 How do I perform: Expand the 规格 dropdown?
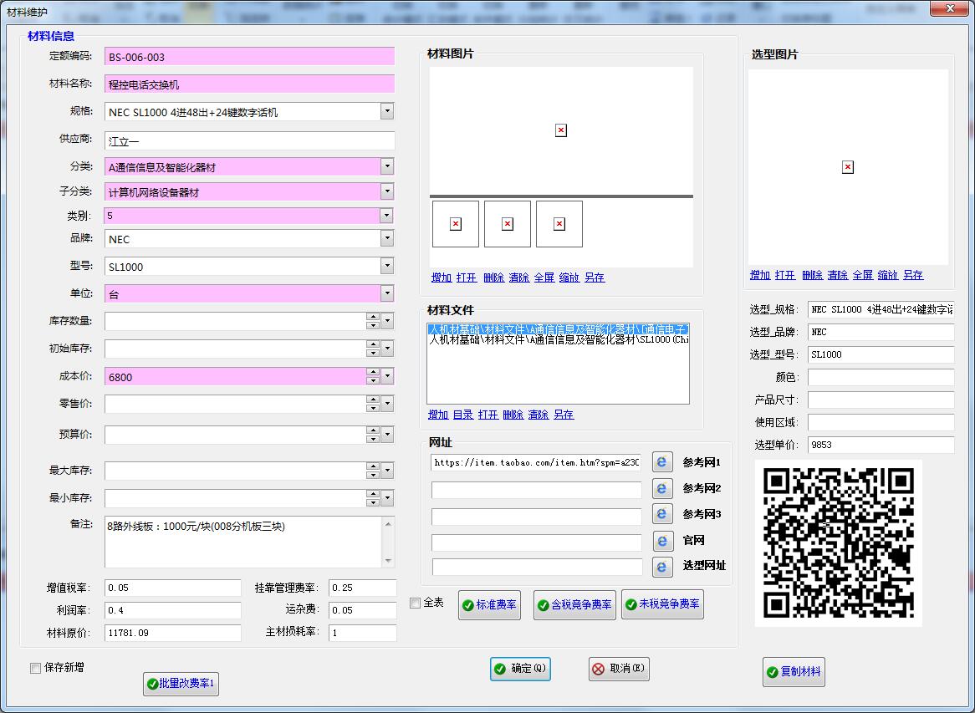pyautogui.click(x=387, y=111)
